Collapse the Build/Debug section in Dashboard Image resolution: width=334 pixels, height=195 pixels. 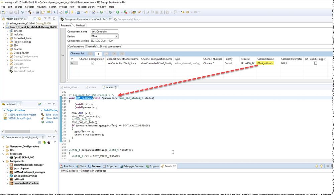[41, 110]
